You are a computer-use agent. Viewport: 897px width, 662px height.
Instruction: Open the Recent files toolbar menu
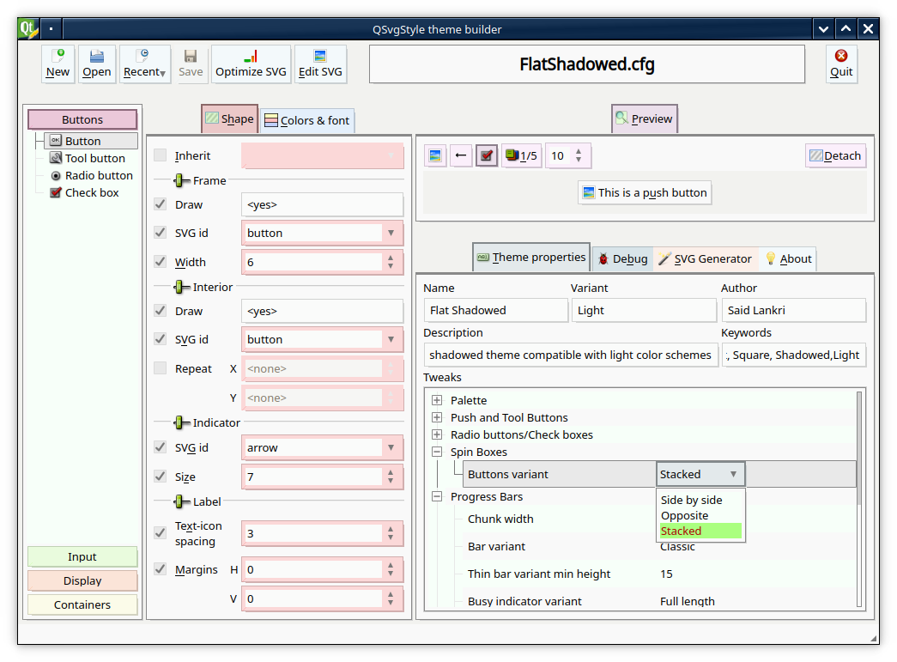pyautogui.click(x=145, y=64)
